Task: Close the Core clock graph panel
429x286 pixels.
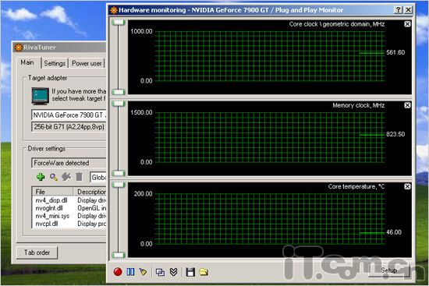Action: click(x=407, y=24)
